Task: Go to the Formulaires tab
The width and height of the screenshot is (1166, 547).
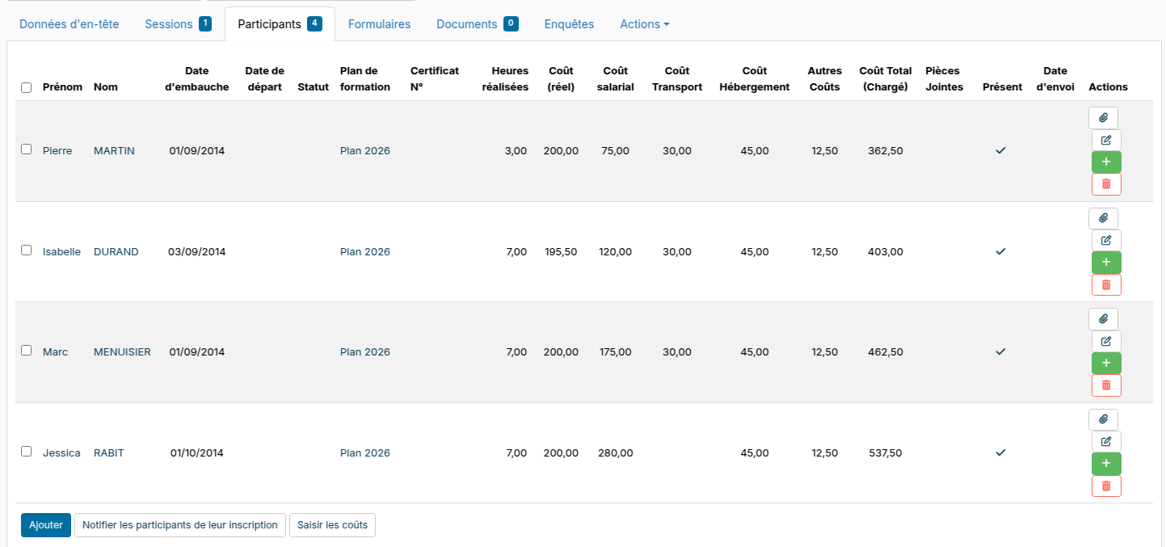Action: [x=379, y=24]
